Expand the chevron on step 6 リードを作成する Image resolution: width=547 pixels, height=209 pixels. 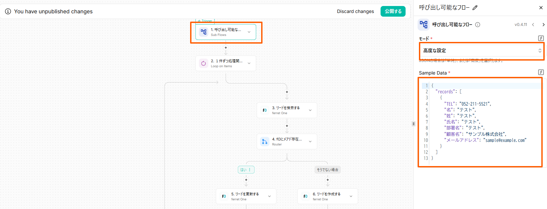click(351, 196)
